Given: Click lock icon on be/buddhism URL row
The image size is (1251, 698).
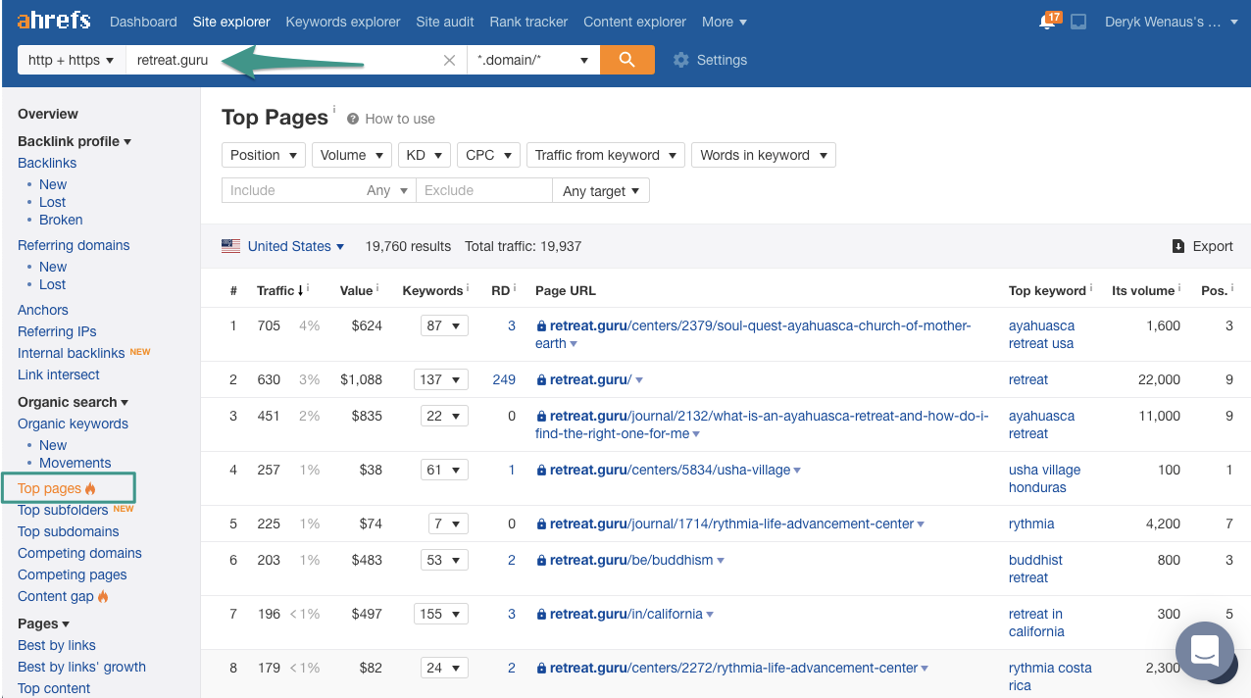Looking at the screenshot, I should click(x=541, y=560).
